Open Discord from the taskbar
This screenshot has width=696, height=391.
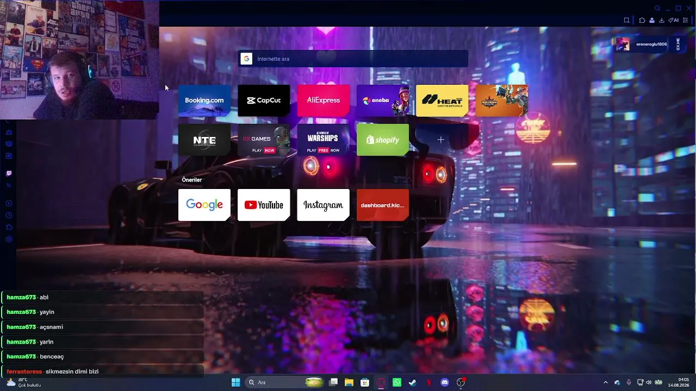point(445,382)
